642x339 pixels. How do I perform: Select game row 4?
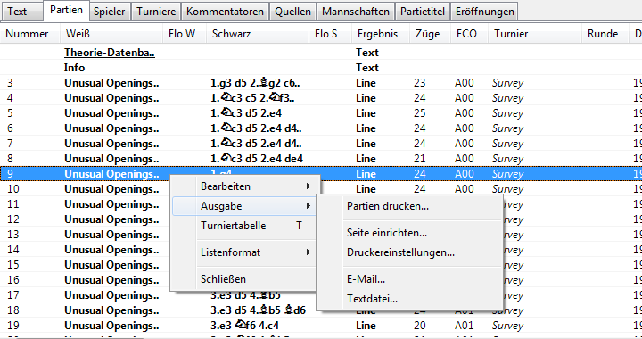(x=321, y=98)
